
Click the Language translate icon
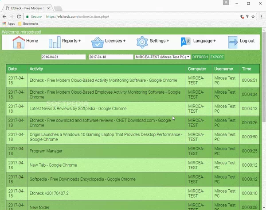coord(186,42)
